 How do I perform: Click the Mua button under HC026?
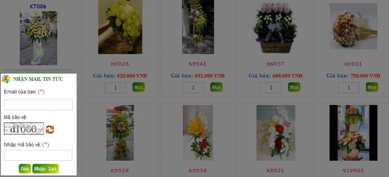[x=139, y=87]
